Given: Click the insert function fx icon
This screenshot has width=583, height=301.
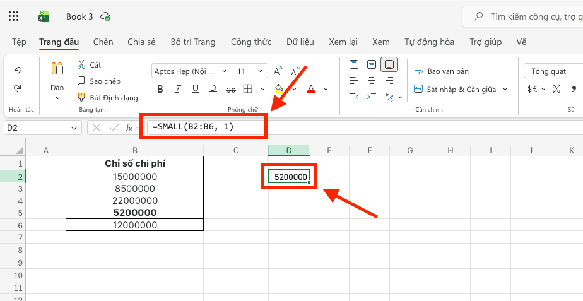Looking at the screenshot, I should 129,127.
